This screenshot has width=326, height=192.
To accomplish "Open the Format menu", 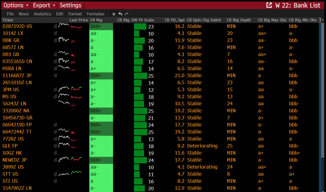I will tap(75, 14).
